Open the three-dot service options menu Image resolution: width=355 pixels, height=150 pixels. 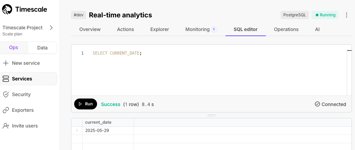[x=346, y=15]
